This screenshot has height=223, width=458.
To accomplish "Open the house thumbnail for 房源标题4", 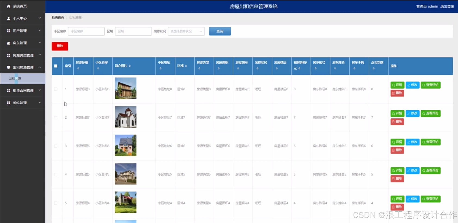I will click(x=126, y=202).
